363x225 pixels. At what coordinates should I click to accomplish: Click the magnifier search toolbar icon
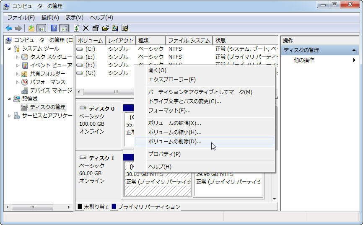coord(115,28)
